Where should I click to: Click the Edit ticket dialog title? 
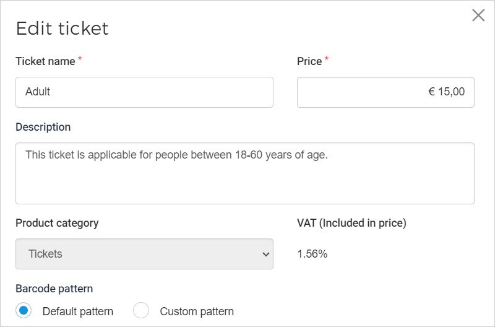pyautogui.click(x=62, y=28)
